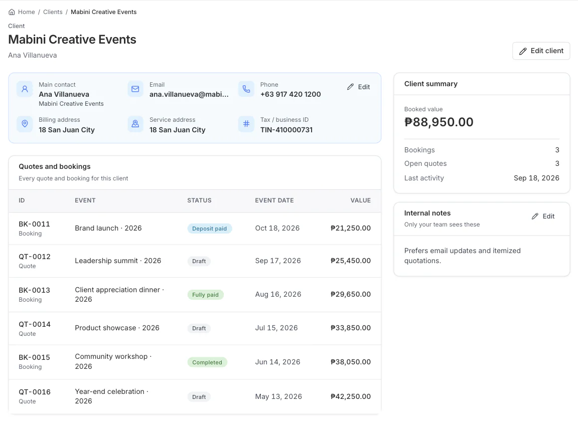
Task: Click the EVENT DATE column header
Action: click(x=274, y=200)
